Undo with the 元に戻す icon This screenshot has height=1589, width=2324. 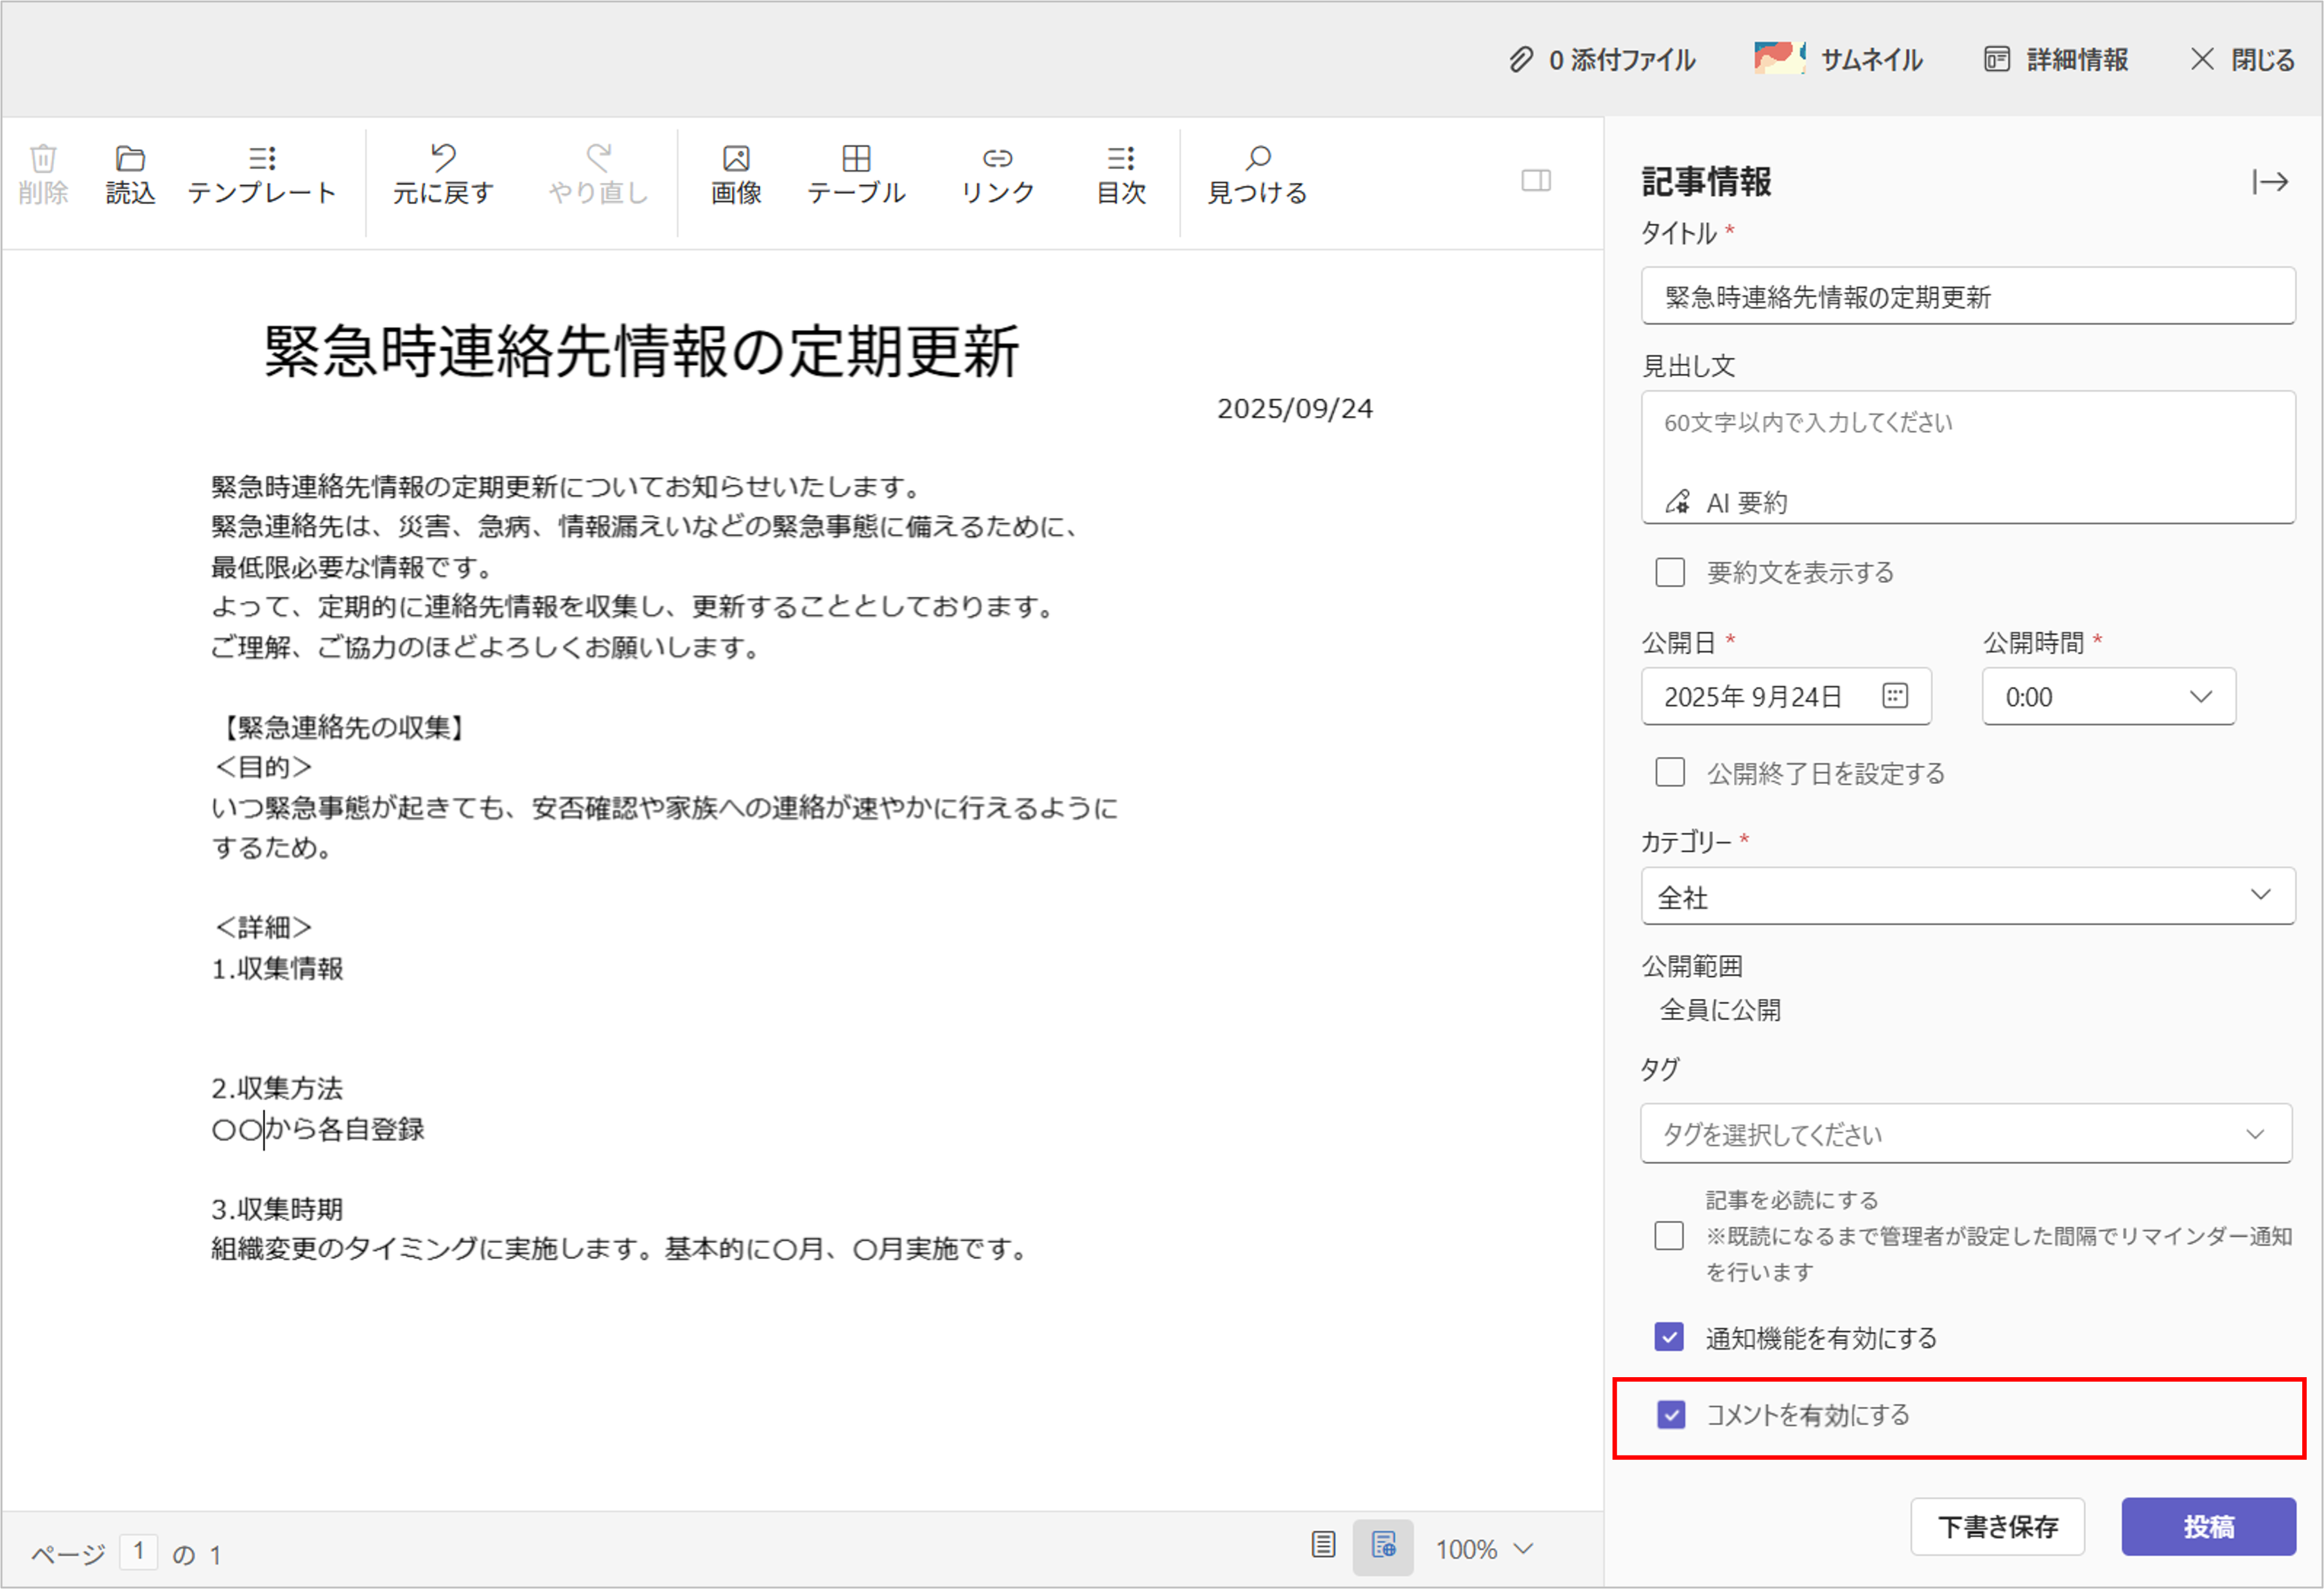(443, 158)
